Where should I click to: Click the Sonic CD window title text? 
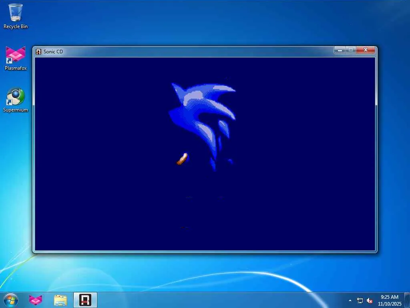53,52
